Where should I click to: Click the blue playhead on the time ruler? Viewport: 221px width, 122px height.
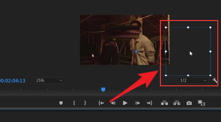pos(103,90)
